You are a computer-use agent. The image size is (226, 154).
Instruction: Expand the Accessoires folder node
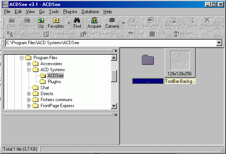click(29, 64)
